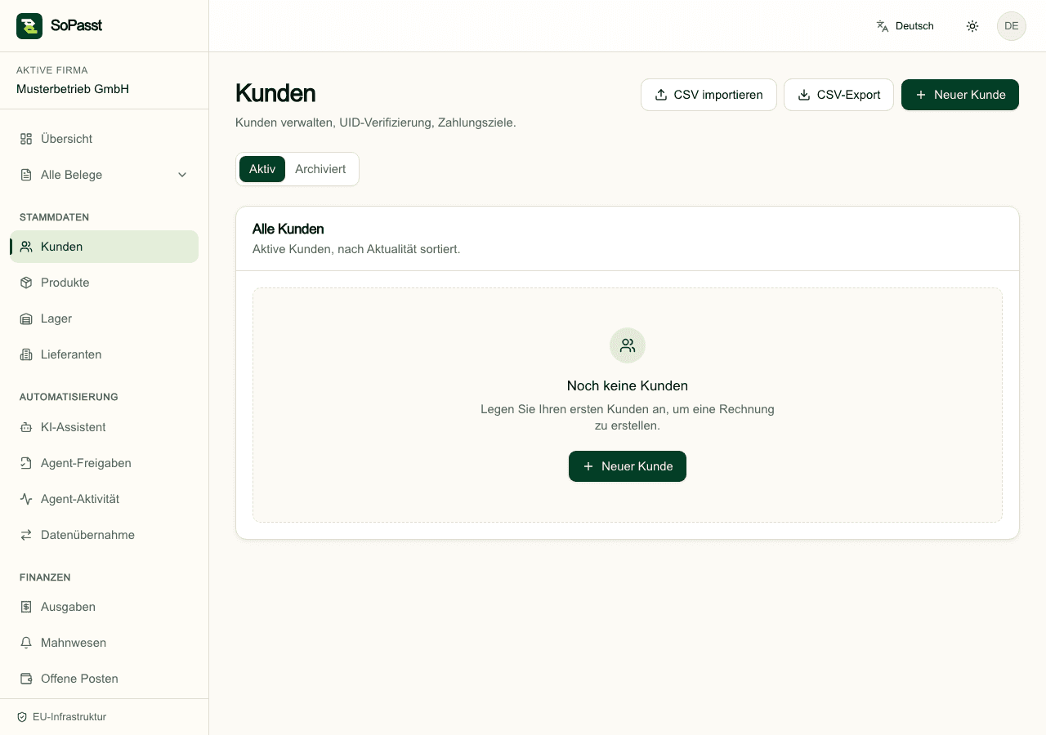Click the 'Noch keine Kunden' heading
This screenshot has height=735, width=1046.
[628, 385]
